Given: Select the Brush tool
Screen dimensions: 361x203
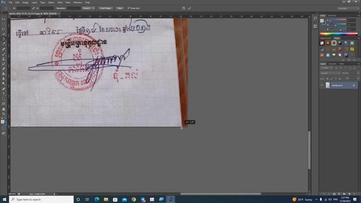Looking at the screenshot, I should coord(3,54).
